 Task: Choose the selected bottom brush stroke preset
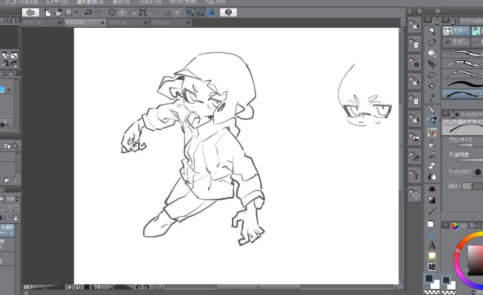[462, 94]
